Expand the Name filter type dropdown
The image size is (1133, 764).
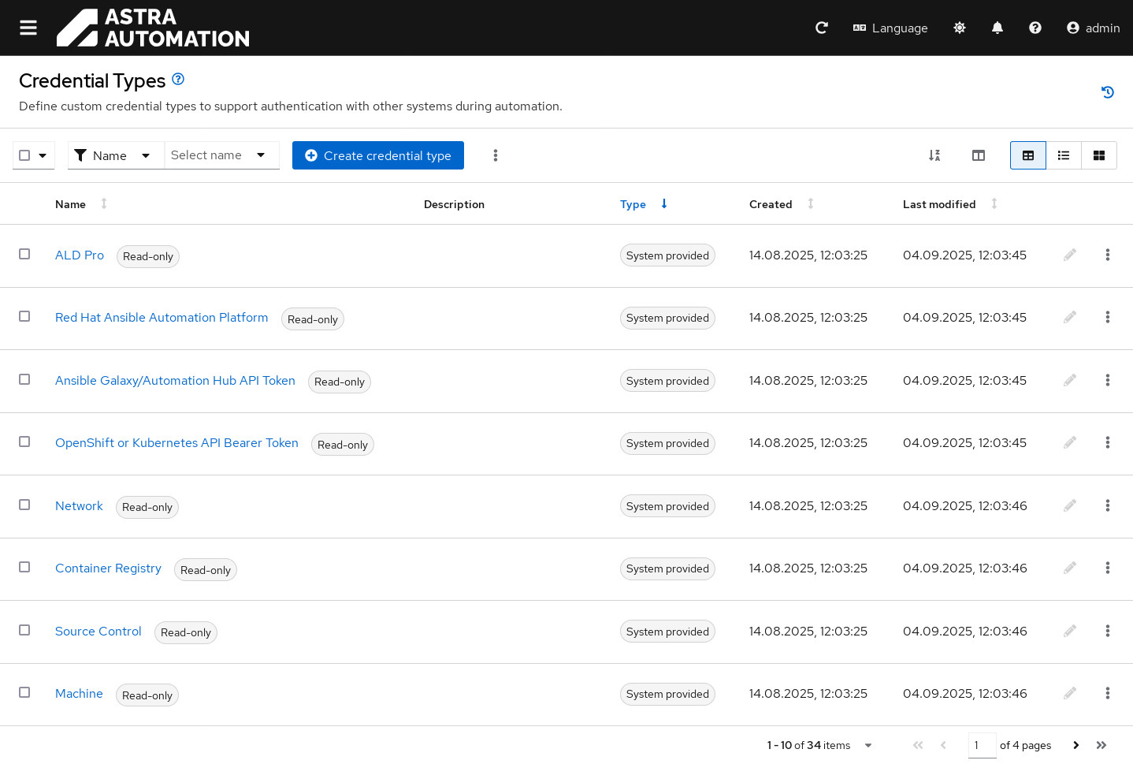click(115, 155)
